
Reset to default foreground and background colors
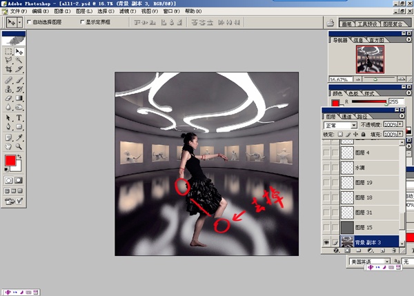(6, 169)
